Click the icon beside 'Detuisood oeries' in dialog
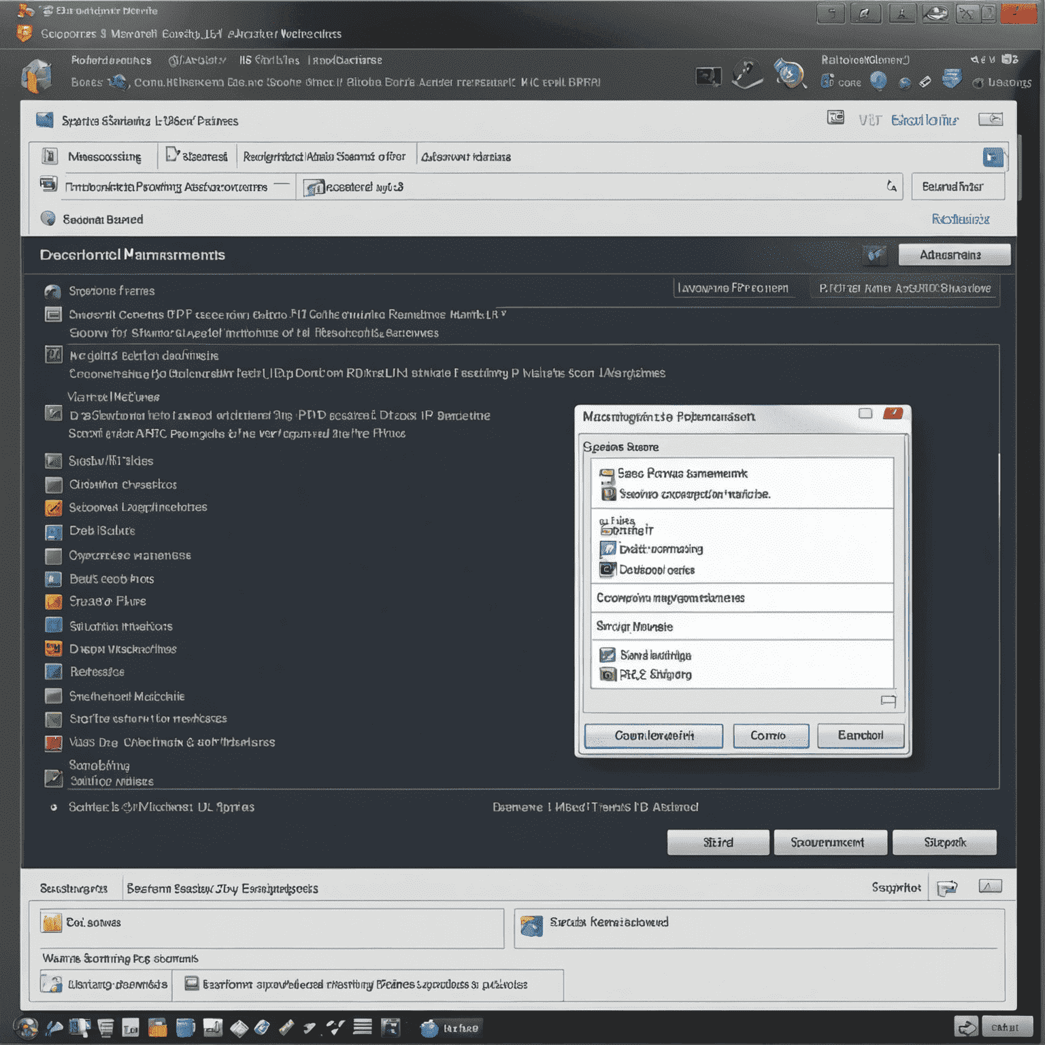1045x1045 pixels. click(x=607, y=569)
